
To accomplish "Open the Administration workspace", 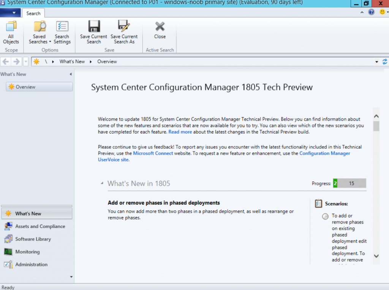I will click(37, 265).
